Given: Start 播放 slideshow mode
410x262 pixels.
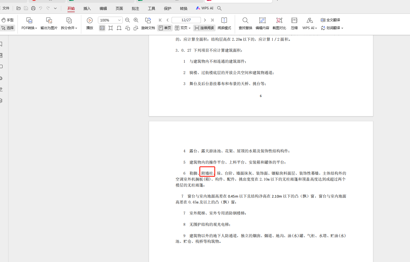Looking at the screenshot, I should pyautogui.click(x=90, y=23).
